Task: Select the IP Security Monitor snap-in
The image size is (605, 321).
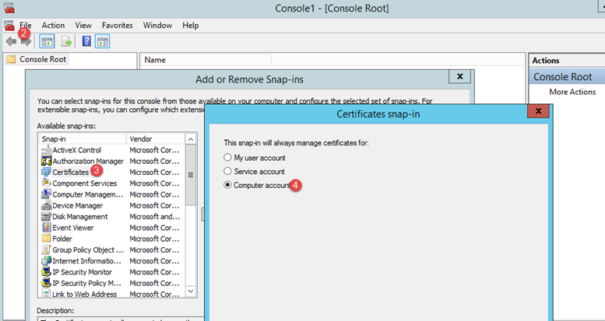Action: click(82, 272)
